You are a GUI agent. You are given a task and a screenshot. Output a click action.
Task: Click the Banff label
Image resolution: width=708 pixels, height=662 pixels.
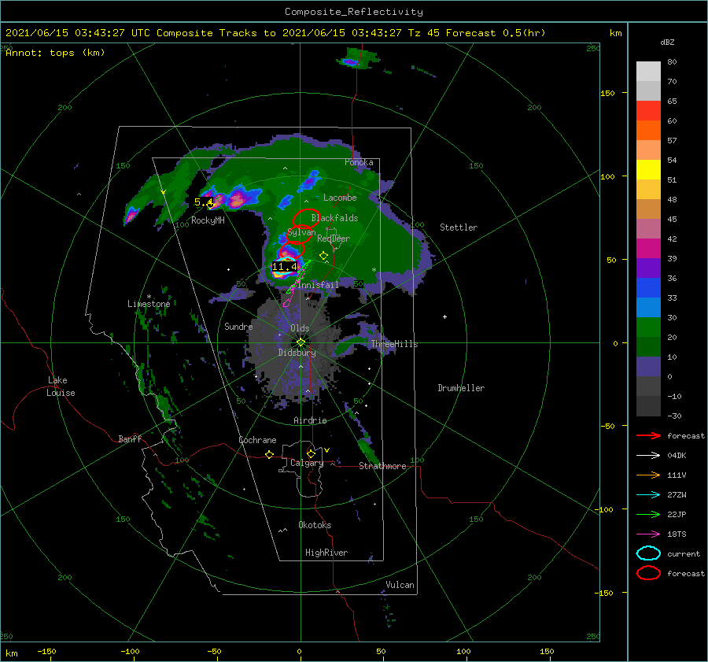click(130, 438)
